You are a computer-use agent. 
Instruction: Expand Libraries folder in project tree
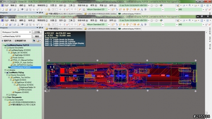coord(5,70)
